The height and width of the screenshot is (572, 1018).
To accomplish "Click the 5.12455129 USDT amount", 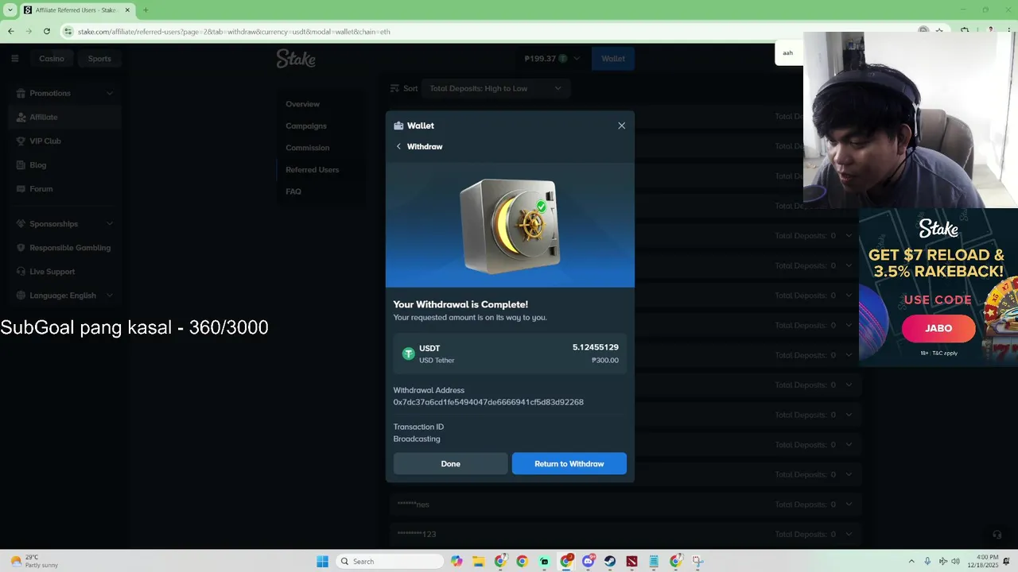I will pyautogui.click(x=596, y=347).
